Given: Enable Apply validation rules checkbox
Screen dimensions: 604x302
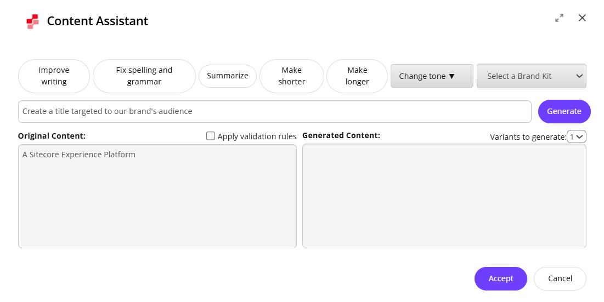Looking at the screenshot, I should 210,136.
